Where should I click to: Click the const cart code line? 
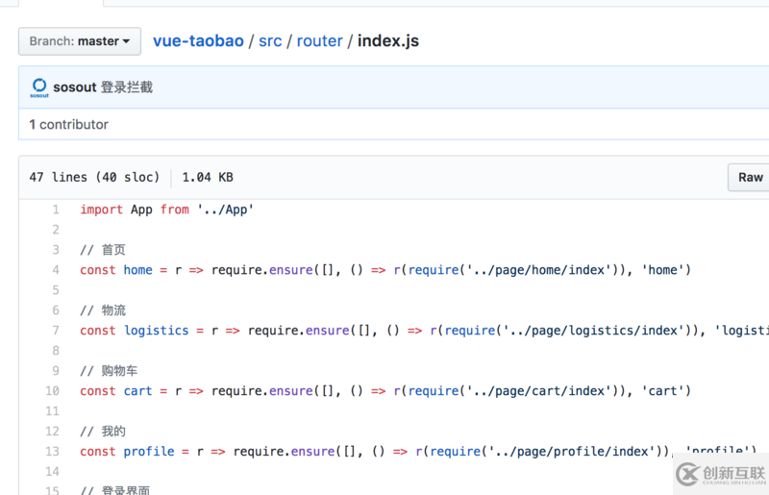384,391
